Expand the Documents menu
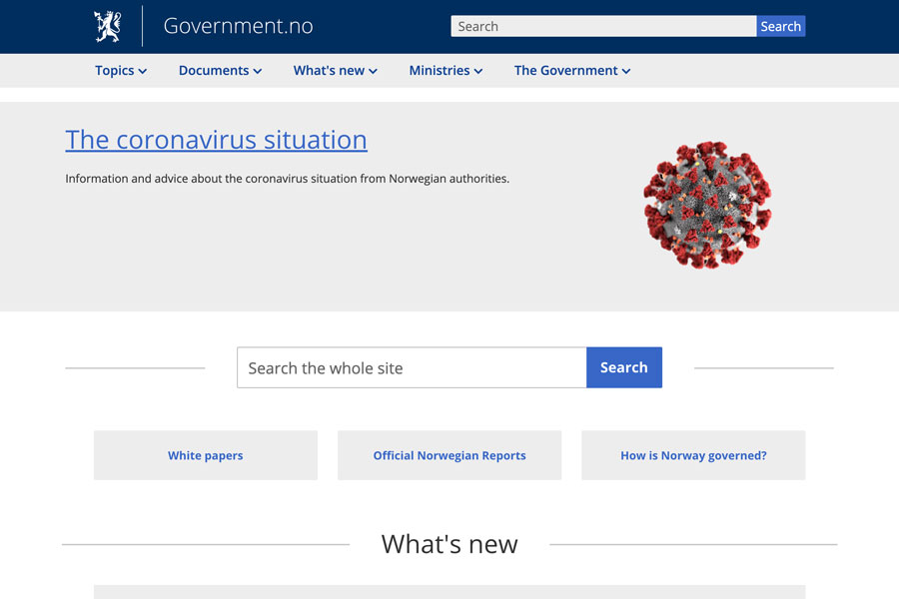Screen dimensions: 899x599 point(220,71)
